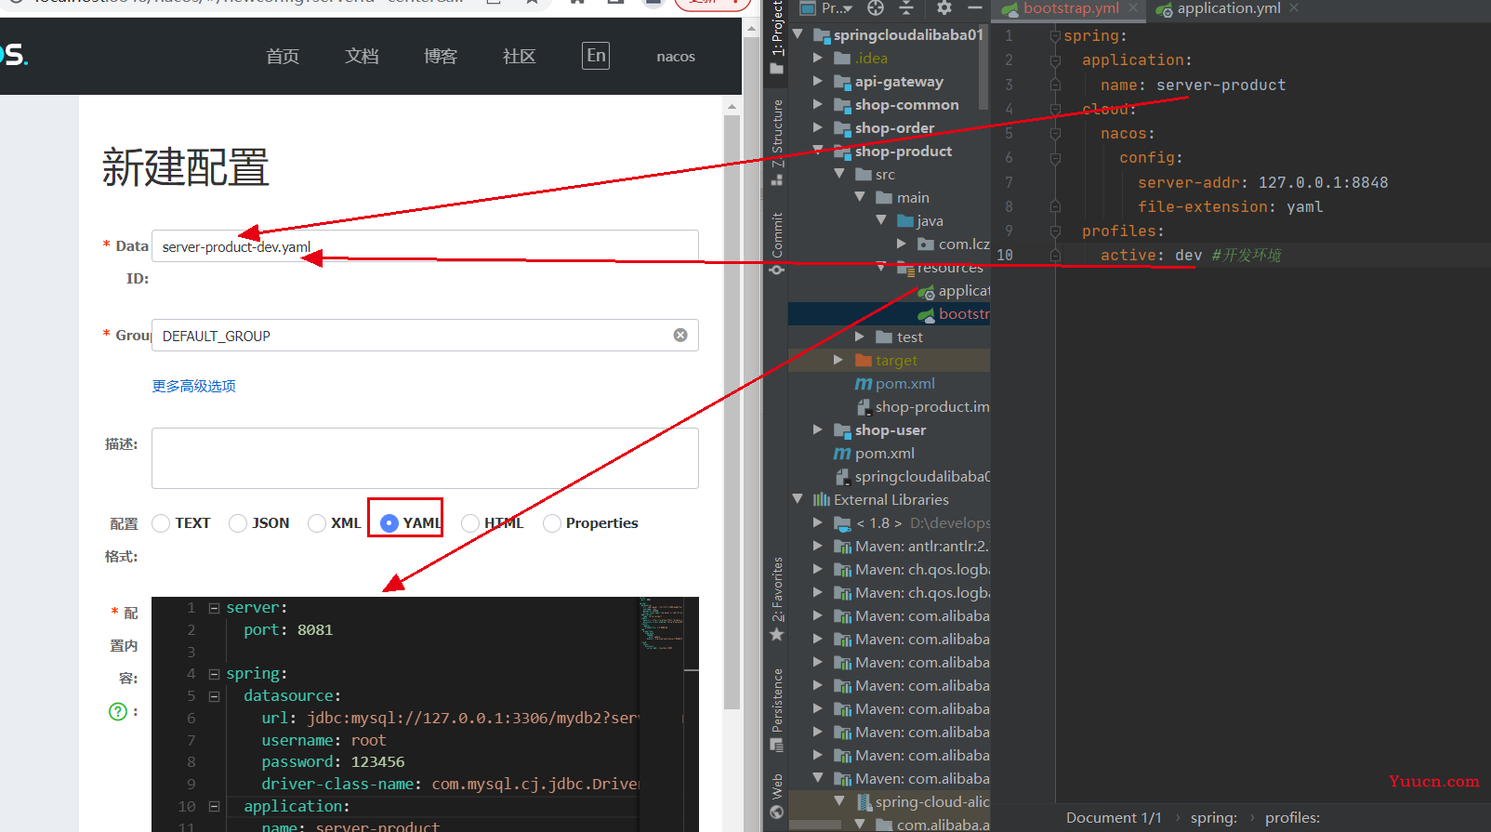Open the Persistence tool window tab
This screenshot has height=832, width=1491.
(x=777, y=710)
